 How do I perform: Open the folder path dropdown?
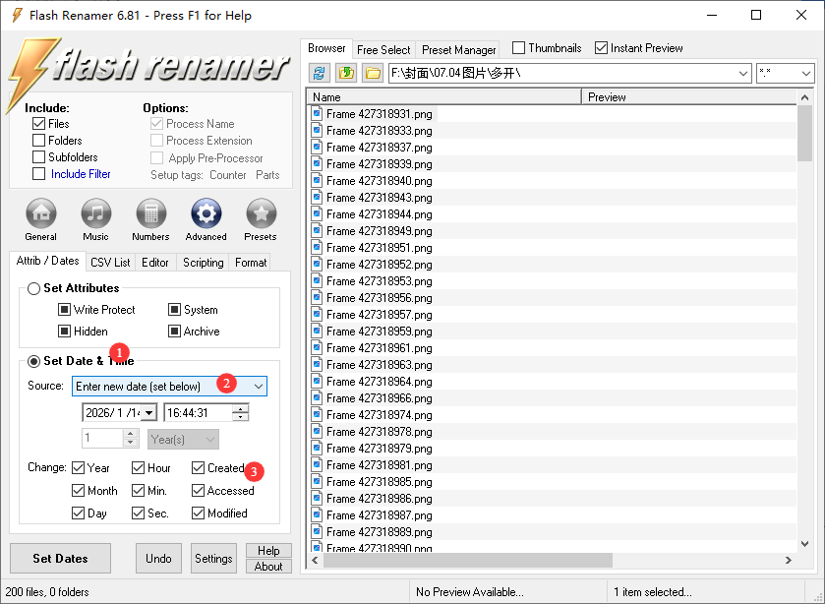pos(742,74)
